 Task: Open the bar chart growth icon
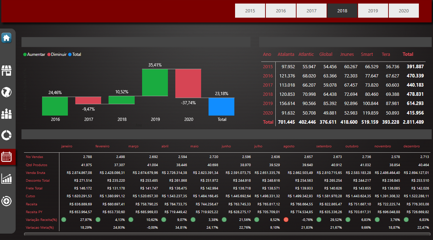(6, 178)
